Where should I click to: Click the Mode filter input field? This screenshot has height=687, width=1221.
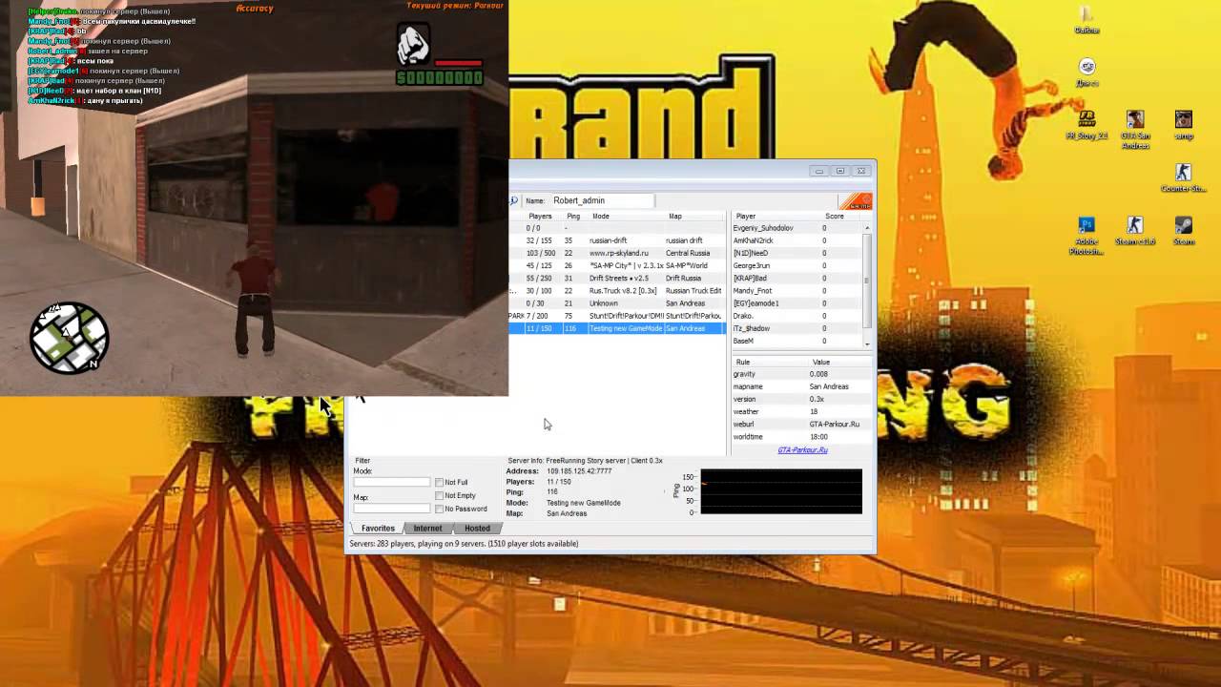tap(392, 483)
